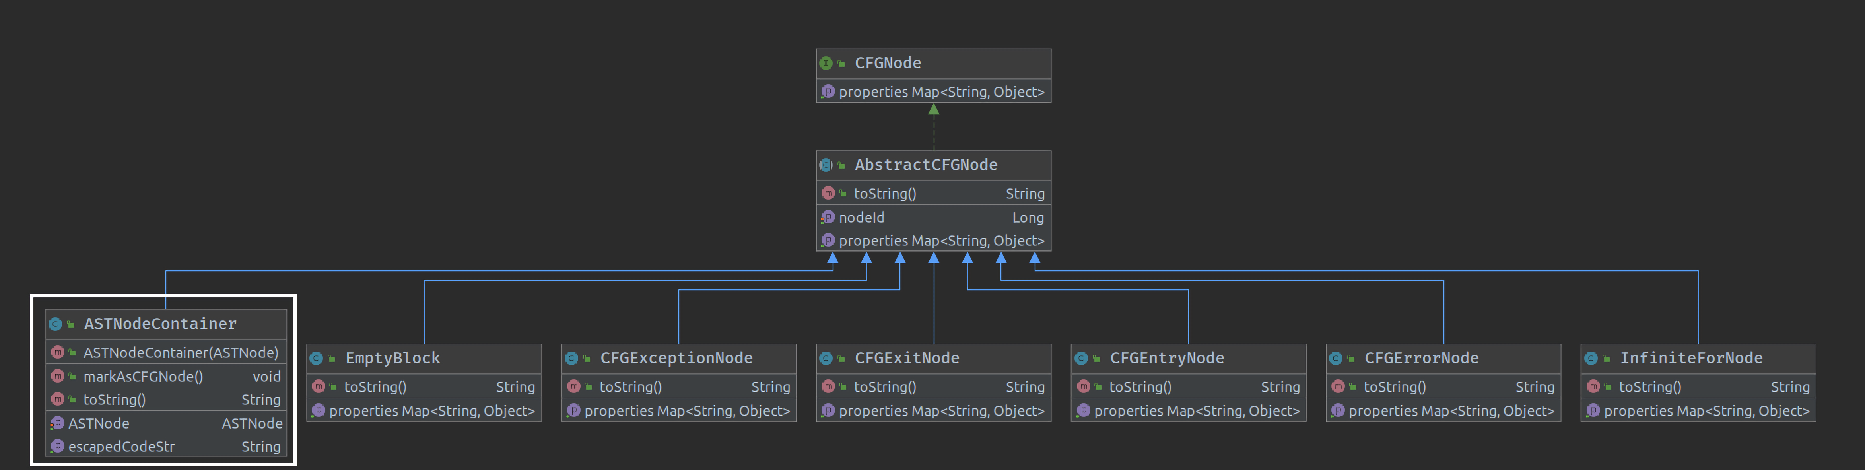Click the method icon in CFGEntryNode toString() row

tap(1083, 387)
